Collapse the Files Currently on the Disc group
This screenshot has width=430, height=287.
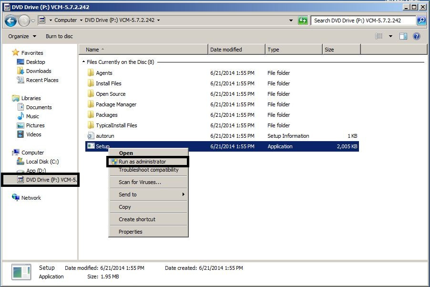coord(83,62)
